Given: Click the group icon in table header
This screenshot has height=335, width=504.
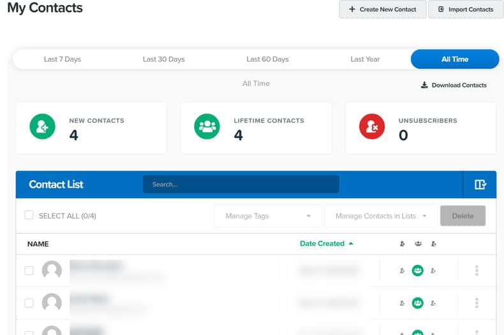Looking at the screenshot, I should 418,244.
